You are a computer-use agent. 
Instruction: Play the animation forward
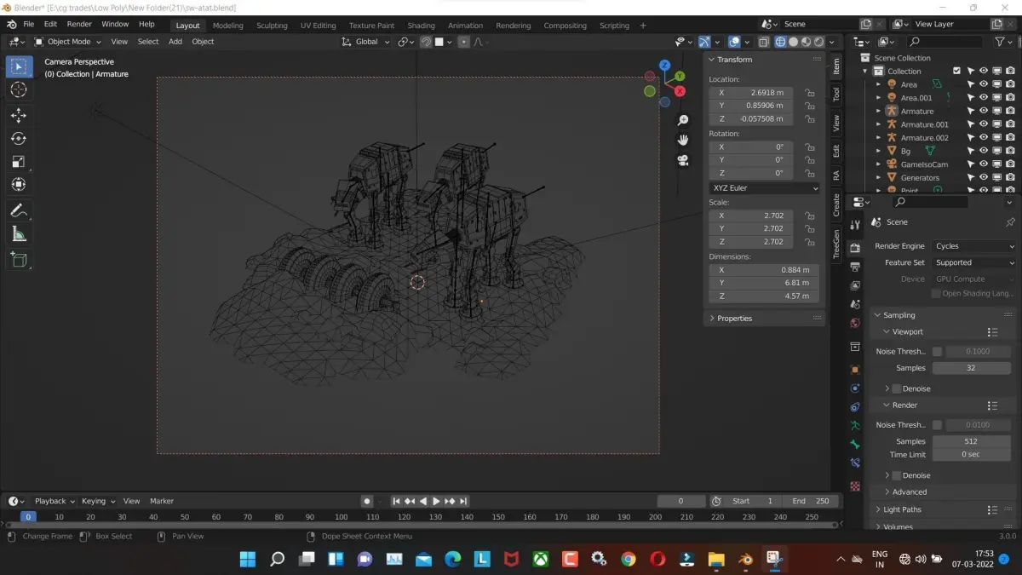(x=436, y=501)
